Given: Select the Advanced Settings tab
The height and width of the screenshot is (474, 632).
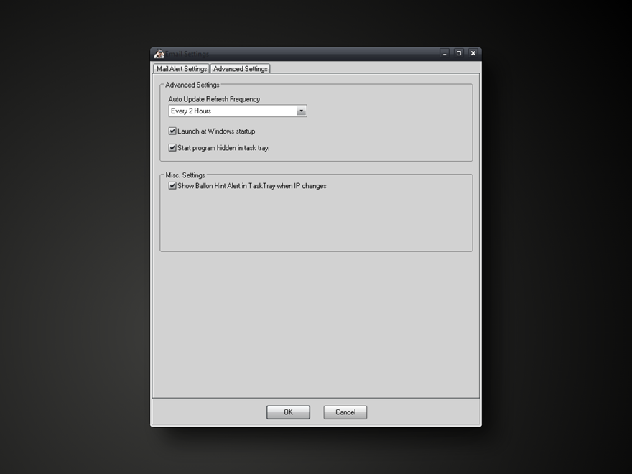Looking at the screenshot, I should tap(241, 69).
